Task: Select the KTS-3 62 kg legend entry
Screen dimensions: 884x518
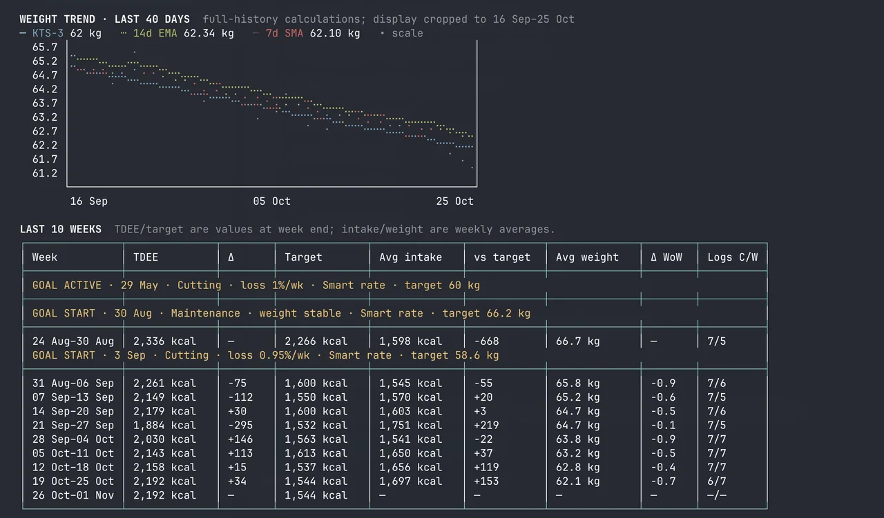Action: [61, 33]
